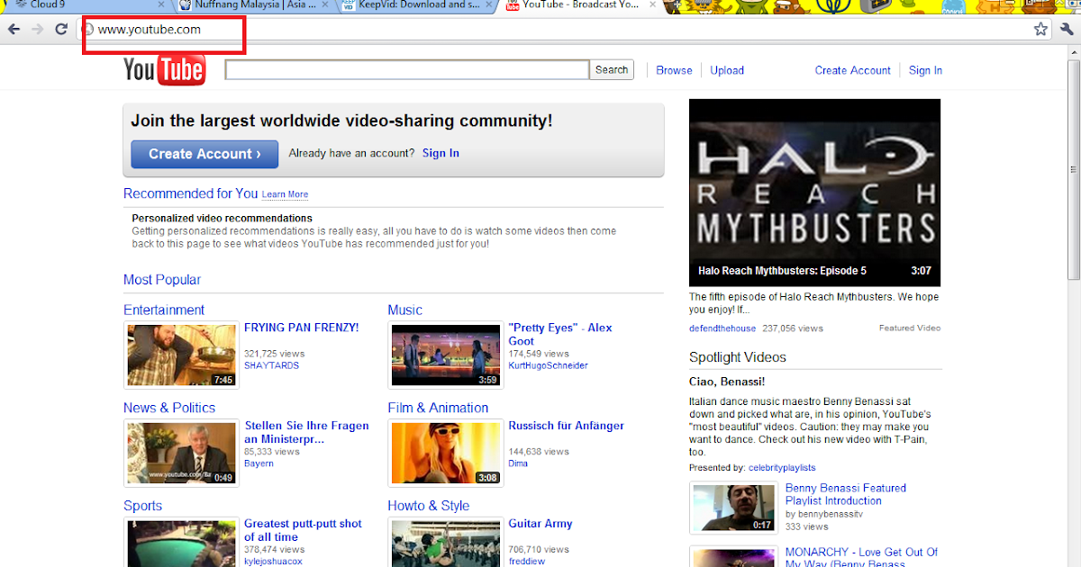Click the page's vertical scrollbar
The width and height of the screenshot is (1081, 567).
click(1073, 171)
